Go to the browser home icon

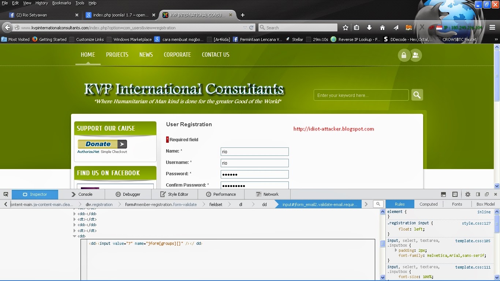tap(383, 27)
